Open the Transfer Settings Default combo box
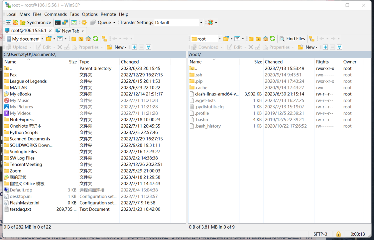This screenshot has width=374, height=240. [x=179, y=23]
